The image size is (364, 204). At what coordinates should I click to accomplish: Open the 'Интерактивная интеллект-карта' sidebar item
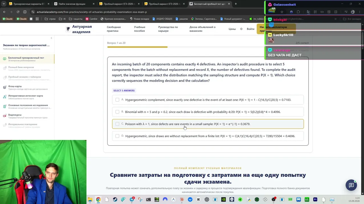[27, 97]
